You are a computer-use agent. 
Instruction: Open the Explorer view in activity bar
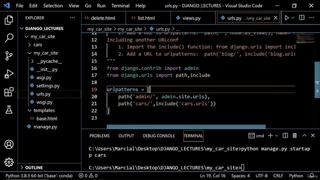tap(9, 20)
